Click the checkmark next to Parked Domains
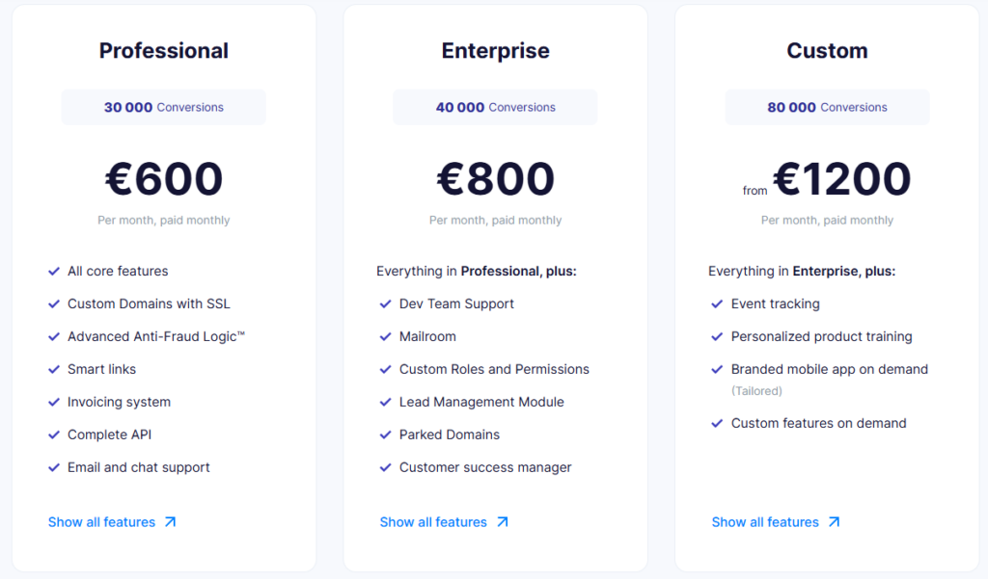 click(x=386, y=434)
